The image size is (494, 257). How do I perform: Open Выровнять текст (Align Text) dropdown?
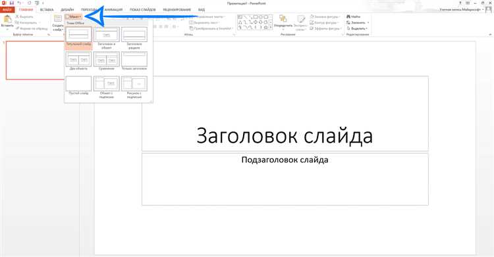(x=205, y=22)
